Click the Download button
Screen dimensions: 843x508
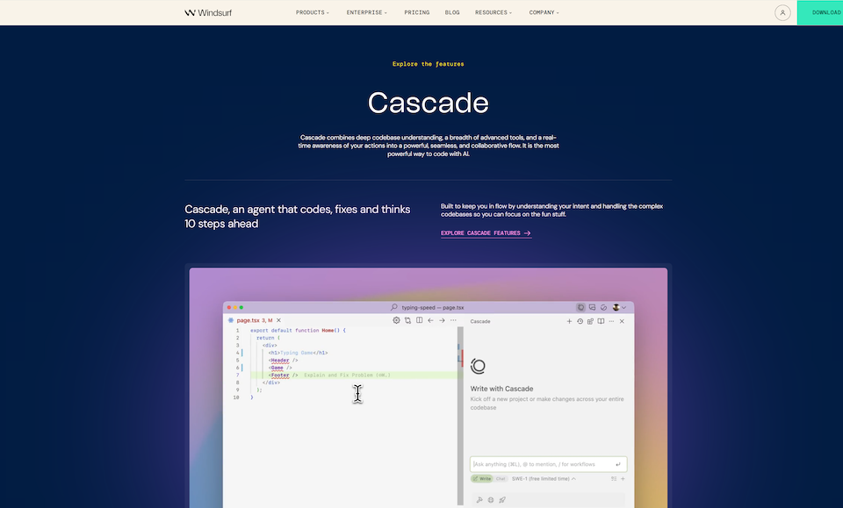[x=820, y=12]
